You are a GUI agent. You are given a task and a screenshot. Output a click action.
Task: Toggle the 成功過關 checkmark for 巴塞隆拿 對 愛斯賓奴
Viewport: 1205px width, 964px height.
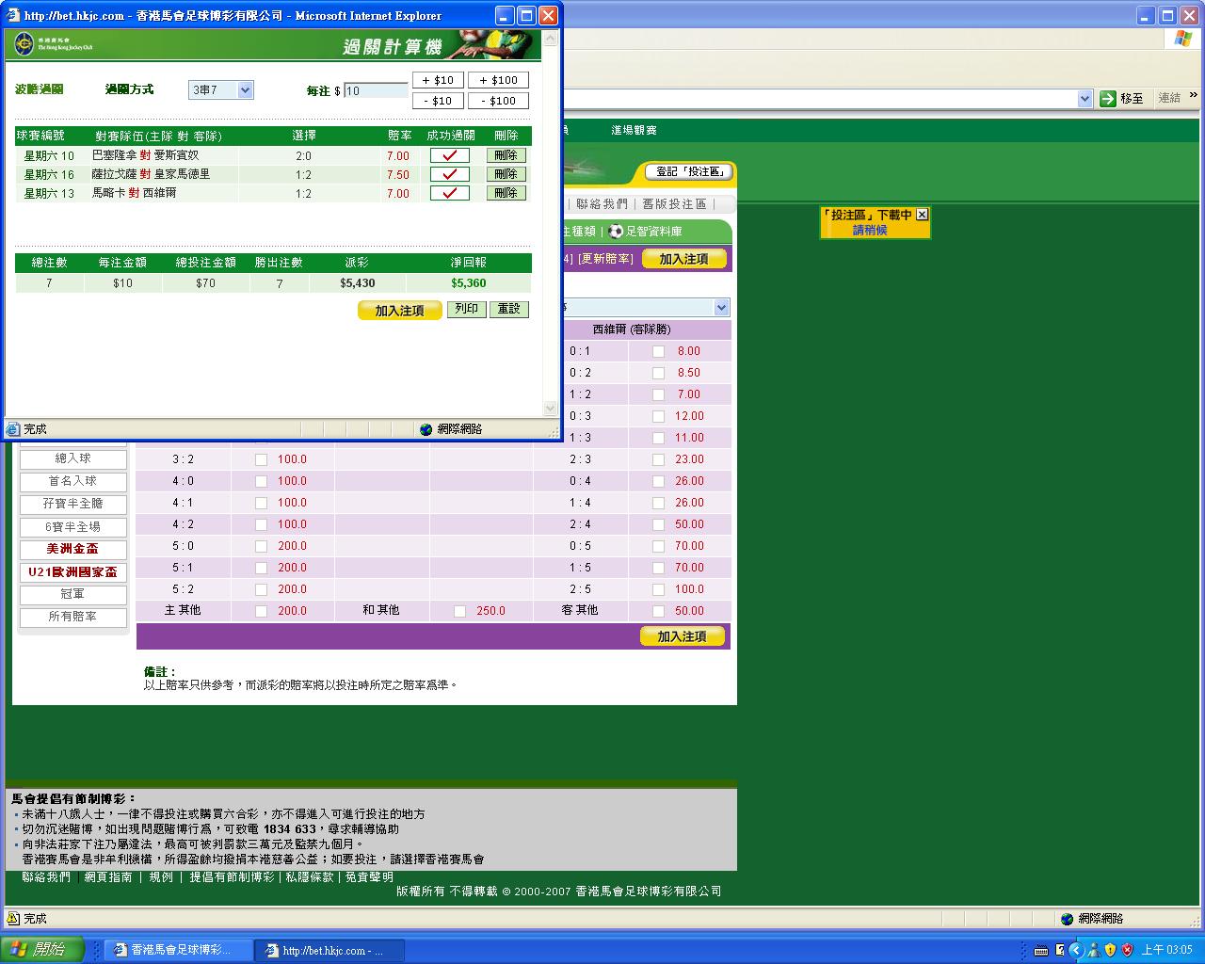coord(449,155)
